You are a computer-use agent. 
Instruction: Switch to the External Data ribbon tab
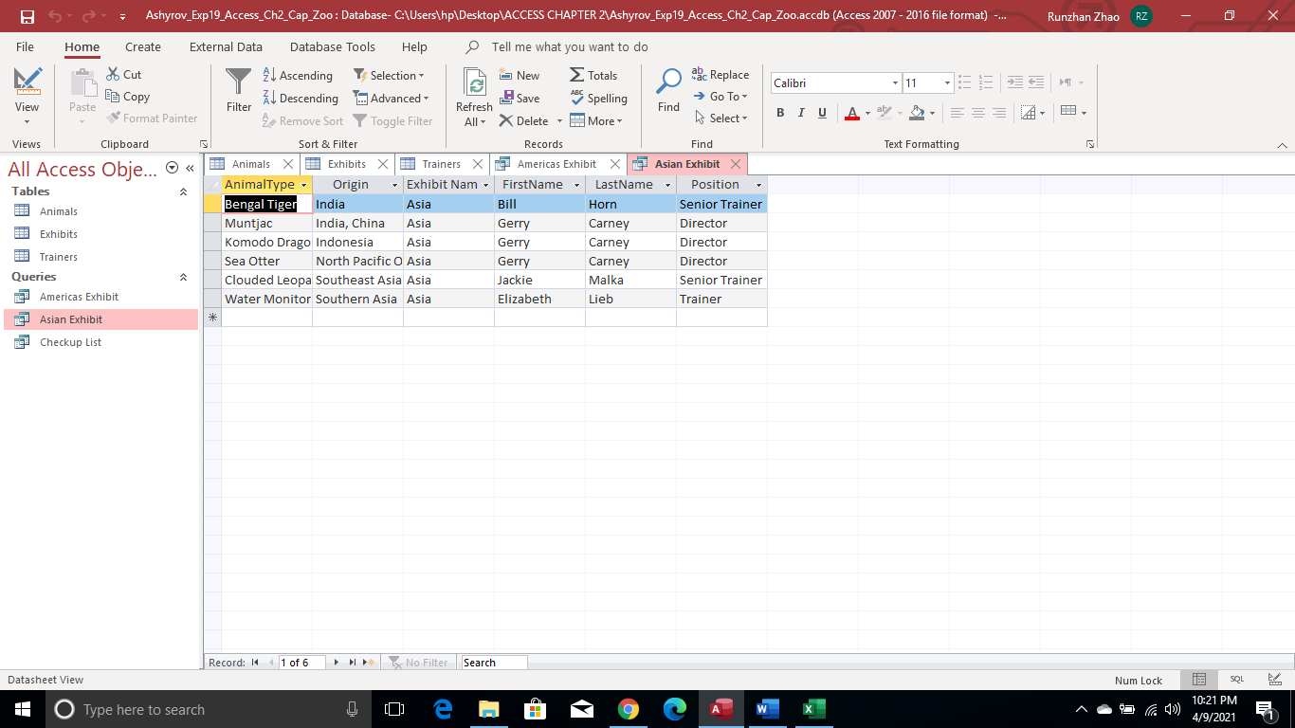pyautogui.click(x=226, y=46)
